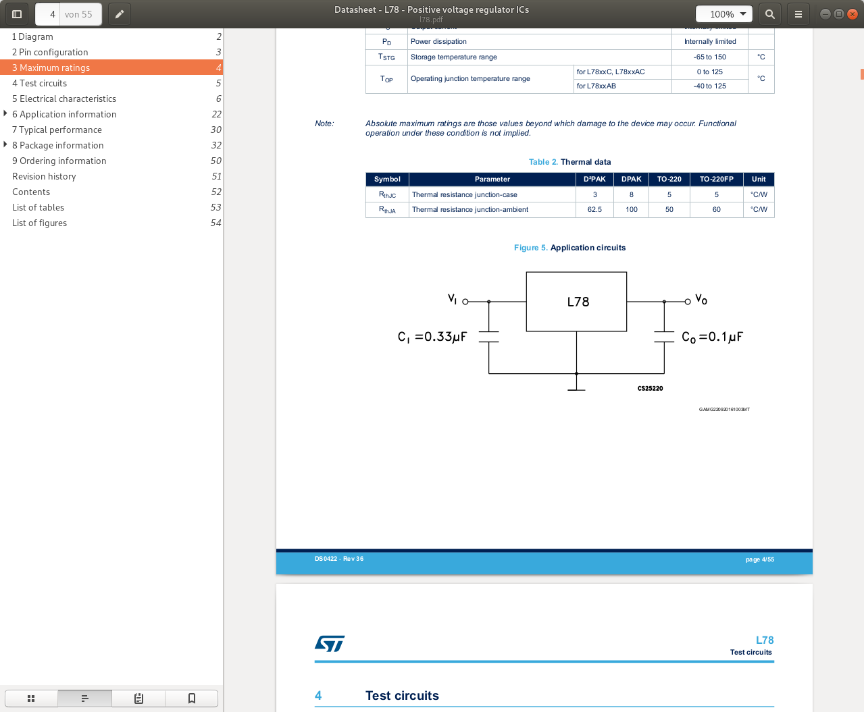Expand the 6 Application information entry

5,113
